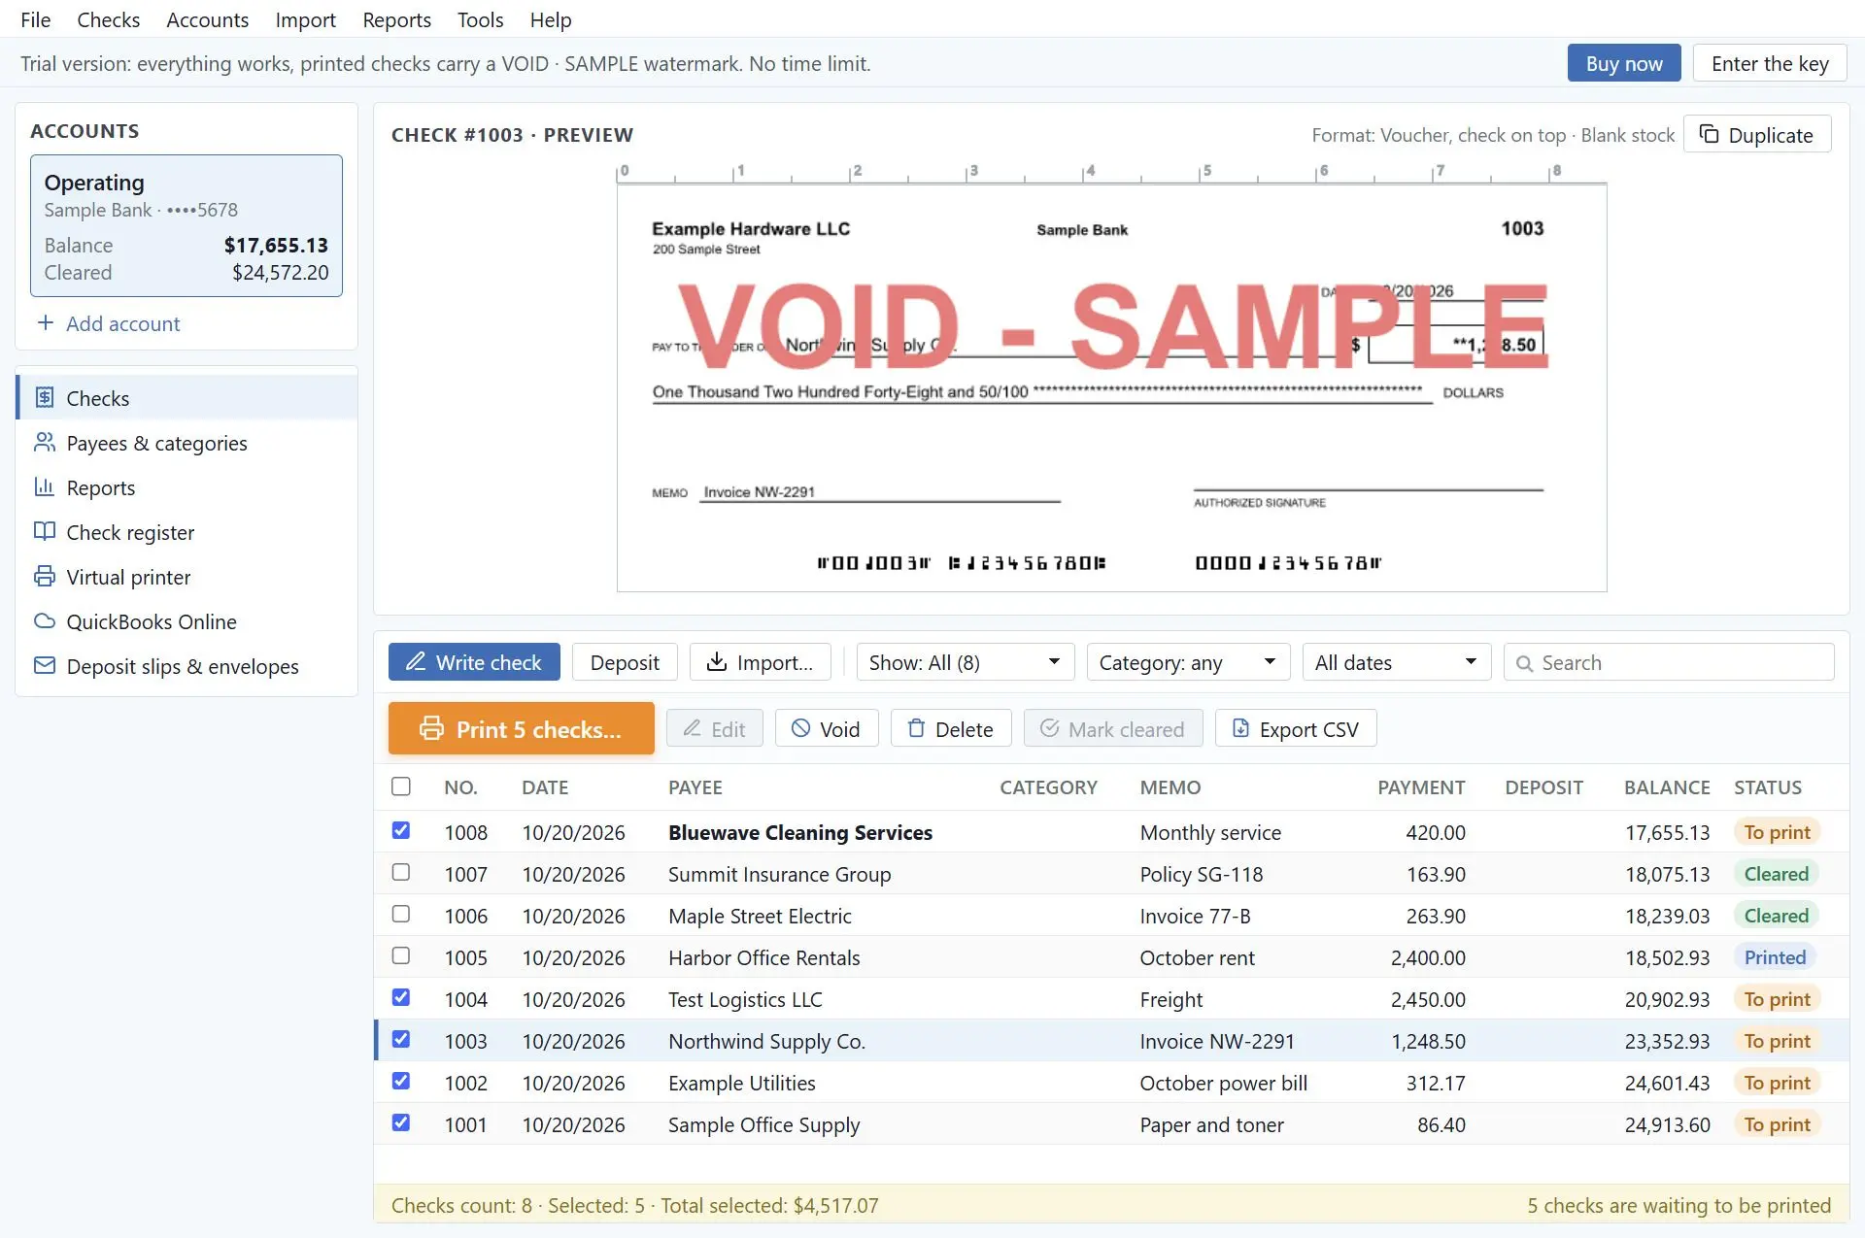
Task: Click the Import download arrow icon
Action: pyautogui.click(x=717, y=661)
